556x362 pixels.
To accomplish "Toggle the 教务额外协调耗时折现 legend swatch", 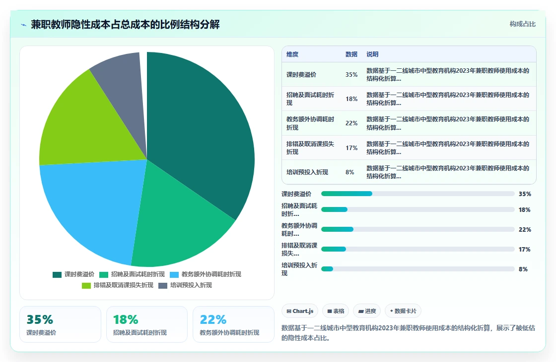I will point(174,275).
